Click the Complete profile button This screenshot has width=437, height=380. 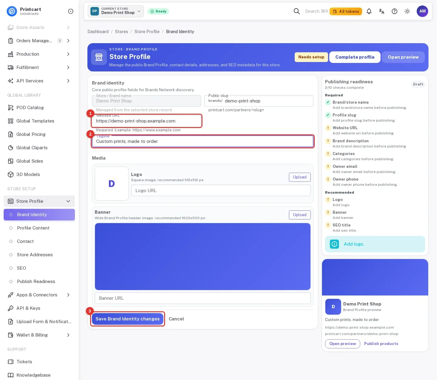point(355,57)
